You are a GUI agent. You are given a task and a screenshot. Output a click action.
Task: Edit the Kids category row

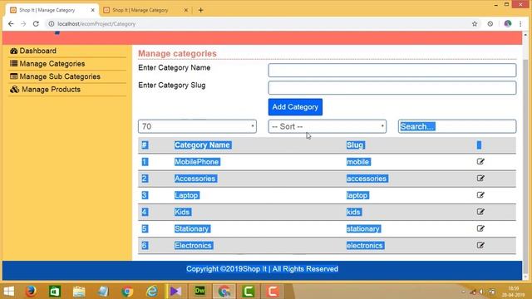[x=480, y=212]
